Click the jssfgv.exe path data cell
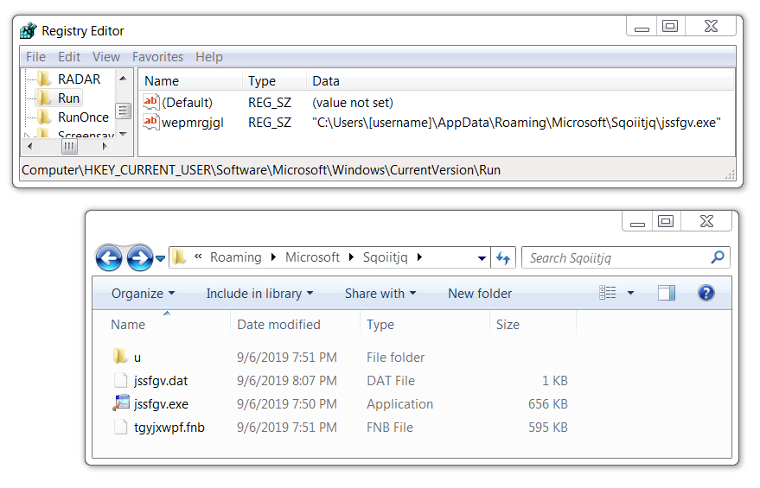 point(517,123)
